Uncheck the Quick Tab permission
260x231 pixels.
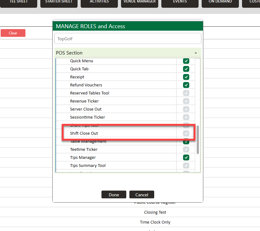tap(186, 69)
